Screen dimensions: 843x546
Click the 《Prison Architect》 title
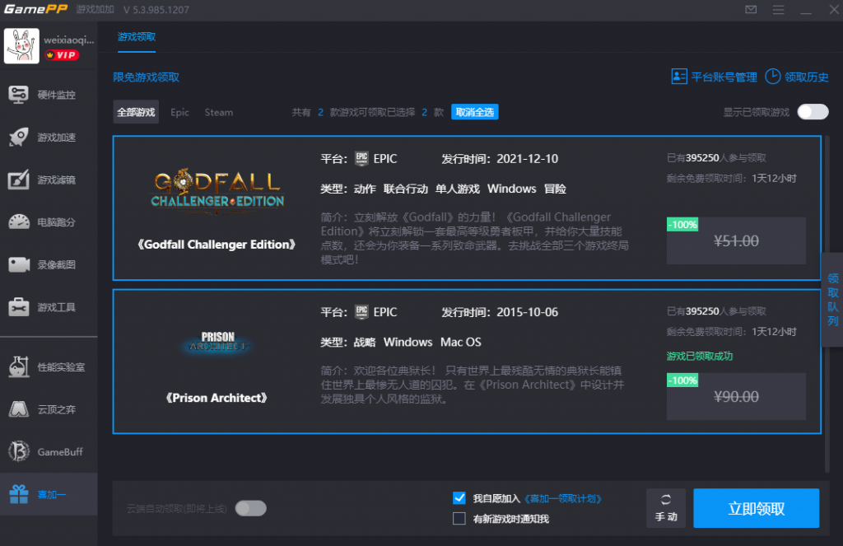pos(217,398)
